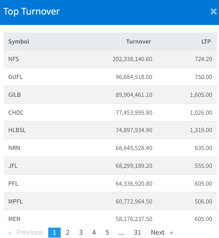Select the GUFL symbol
The height and width of the screenshot is (238, 219).
[x=15, y=77]
